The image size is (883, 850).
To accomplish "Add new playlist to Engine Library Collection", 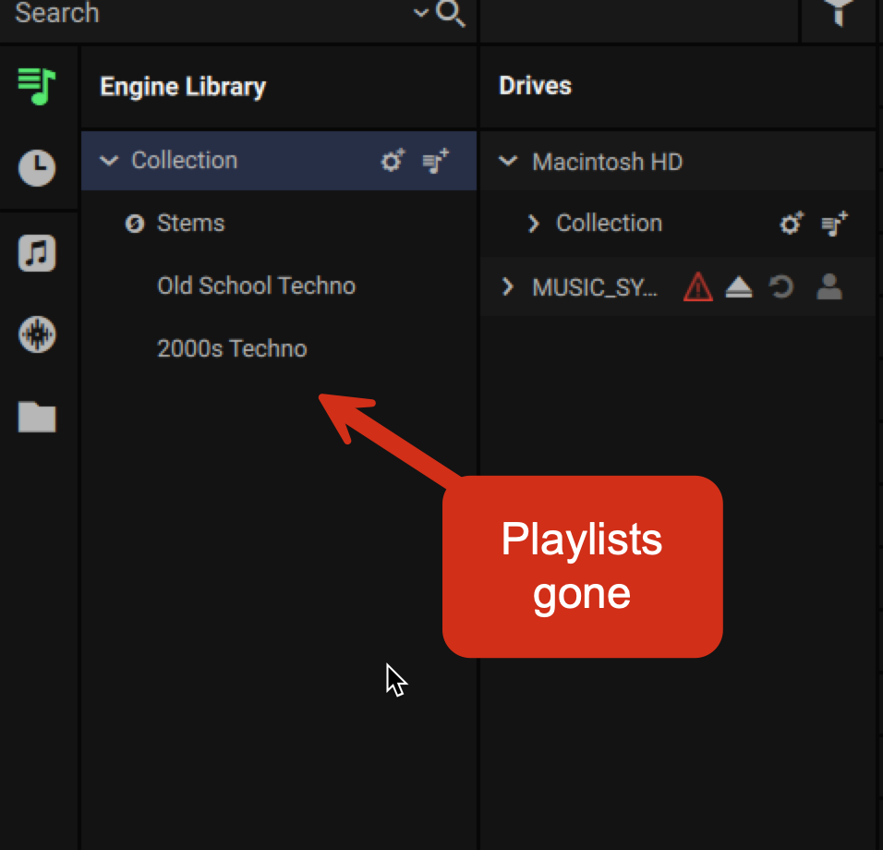I will (436, 161).
